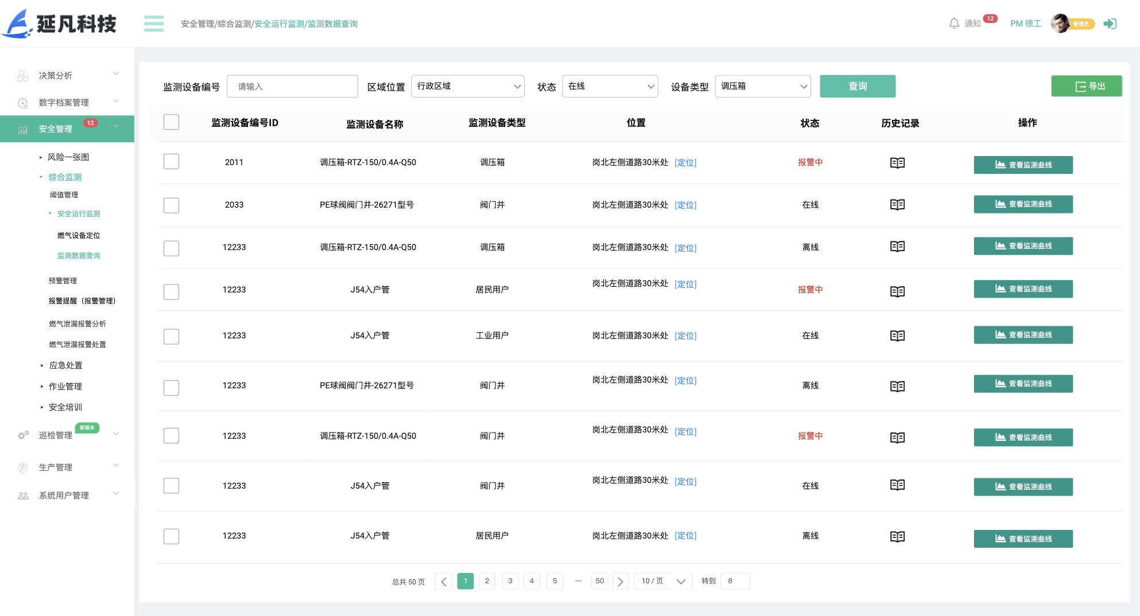Image resolution: width=1140 pixels, height=616 pixels.
Task: Open 预警管理 in sidebar
Action: click(x=63, y=281)
